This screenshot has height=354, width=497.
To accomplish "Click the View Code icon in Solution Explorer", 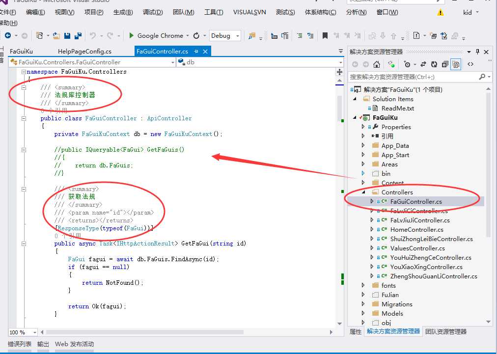I will click(x=470, y=64).
